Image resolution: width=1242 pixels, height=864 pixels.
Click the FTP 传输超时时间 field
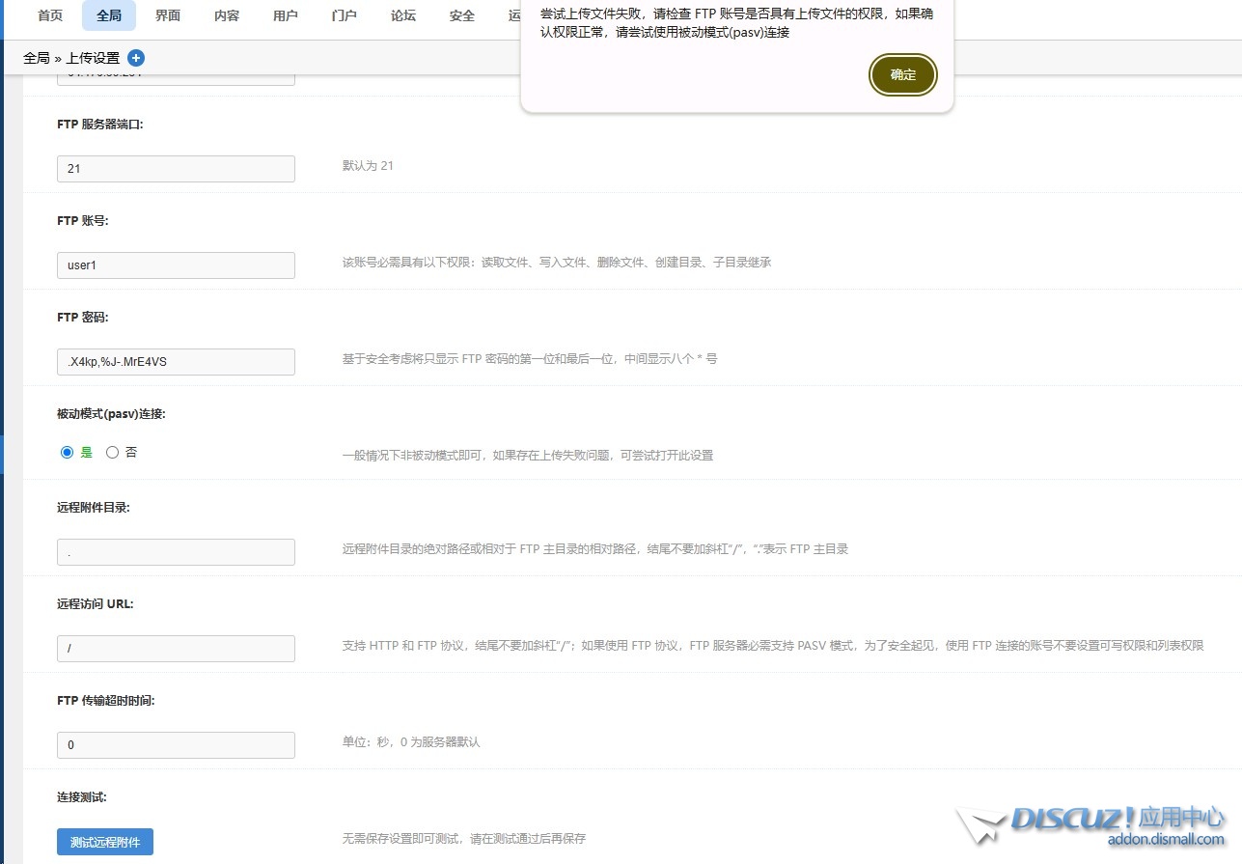[x=176, y=745]
